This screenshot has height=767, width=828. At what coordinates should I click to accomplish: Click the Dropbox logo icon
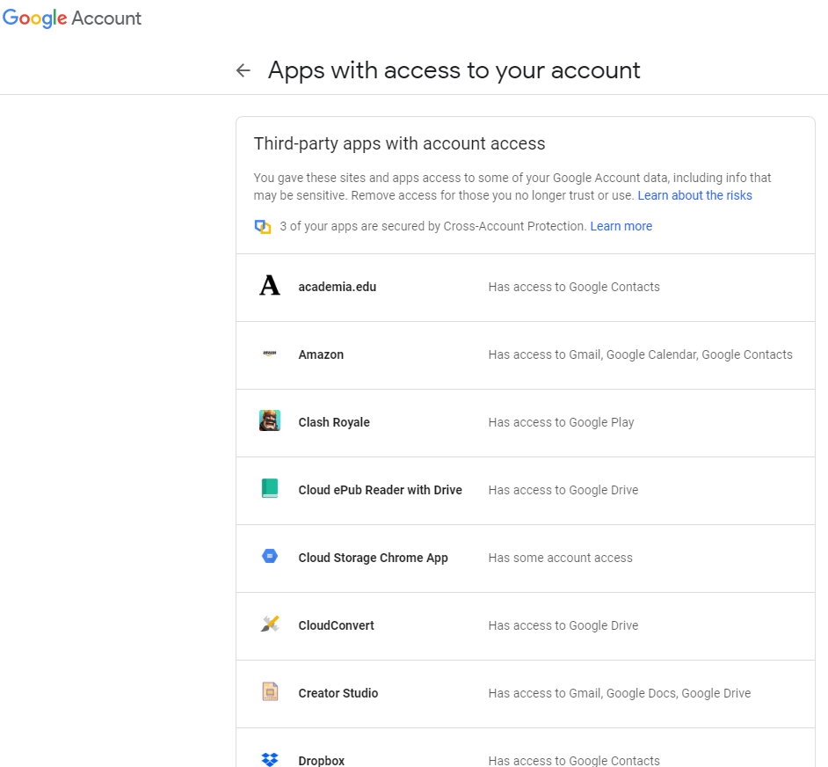[270, 758]
